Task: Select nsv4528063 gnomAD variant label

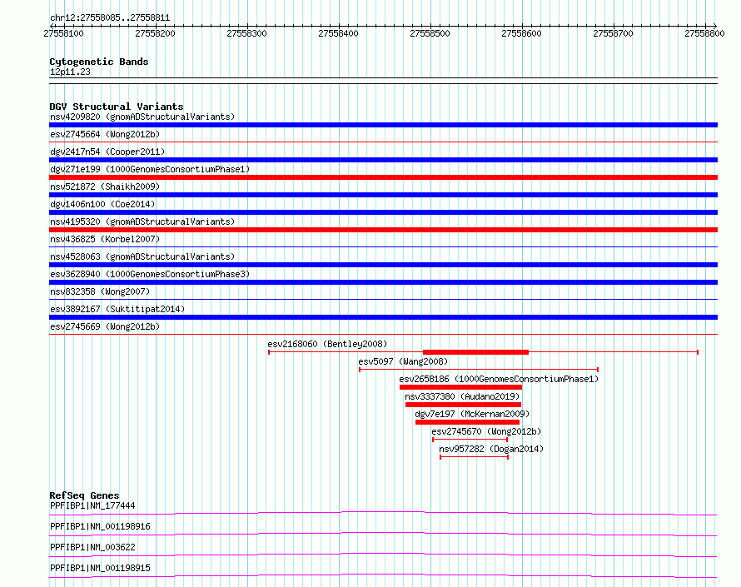Action: coord(142,256)
